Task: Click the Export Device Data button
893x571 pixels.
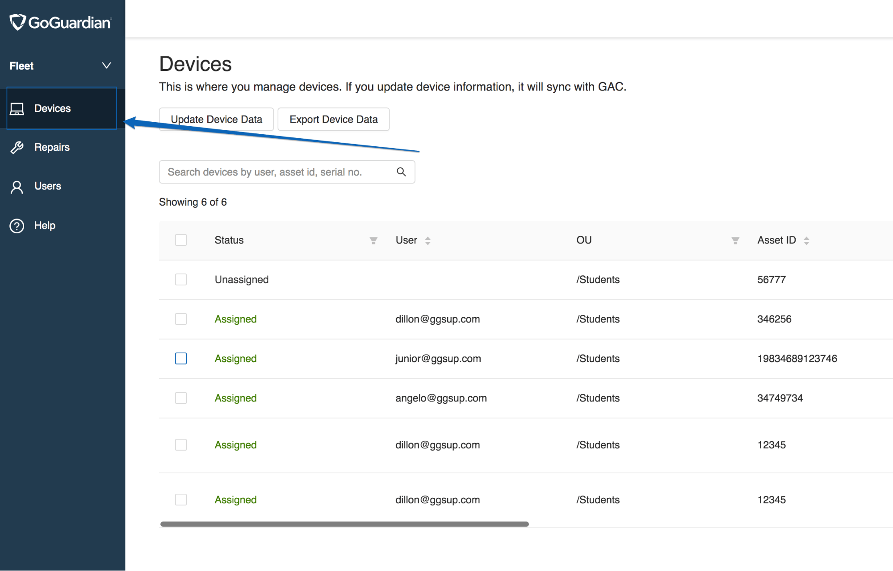Action: coord(334,119)
